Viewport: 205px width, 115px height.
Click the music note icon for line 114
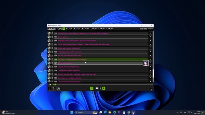coord(49,41)
